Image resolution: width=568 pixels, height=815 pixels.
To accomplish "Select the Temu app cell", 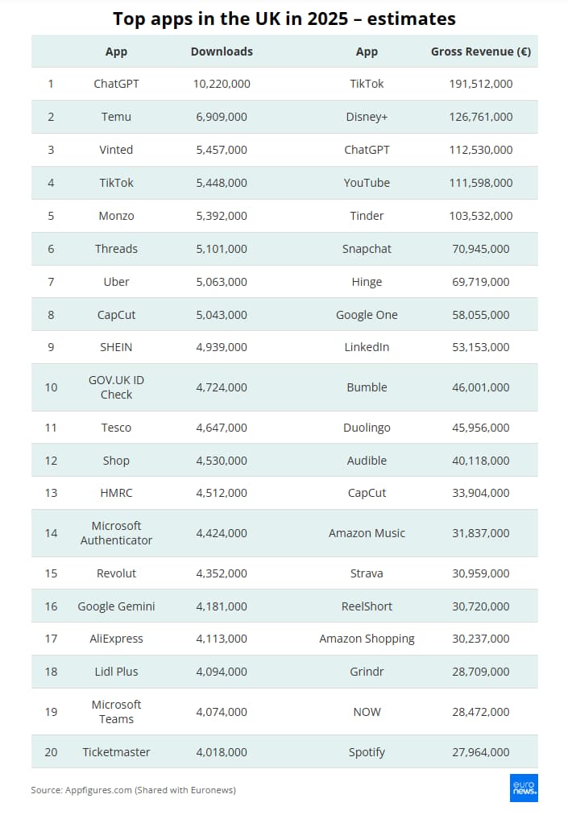I will coord(116,117).
